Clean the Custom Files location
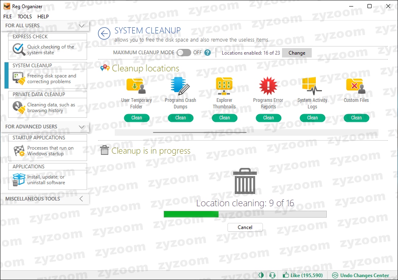The image size is (398, 280). (356, 118)
